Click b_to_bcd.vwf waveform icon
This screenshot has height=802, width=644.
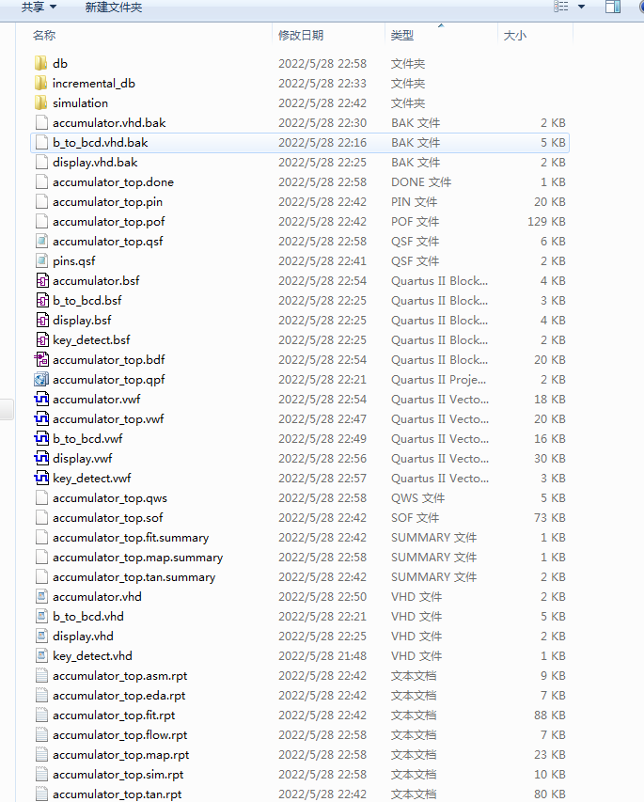[41, 439]
